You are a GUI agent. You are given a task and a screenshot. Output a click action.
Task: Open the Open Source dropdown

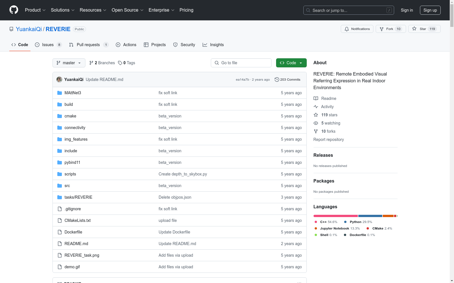point(128,10)
